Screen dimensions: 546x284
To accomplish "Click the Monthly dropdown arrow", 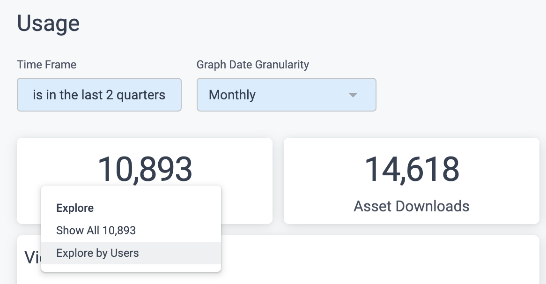I will point(354,95).
